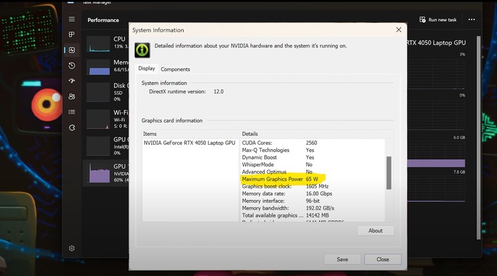Click the Save button
The width and height of the screenshot is (497, 276).
[x=342, y=259]
